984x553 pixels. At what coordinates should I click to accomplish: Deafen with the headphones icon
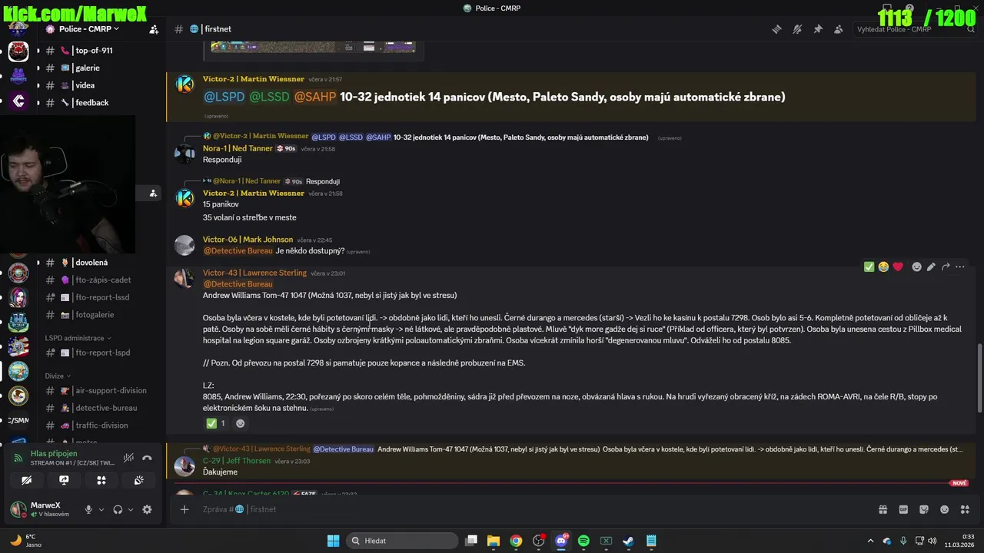118,509
